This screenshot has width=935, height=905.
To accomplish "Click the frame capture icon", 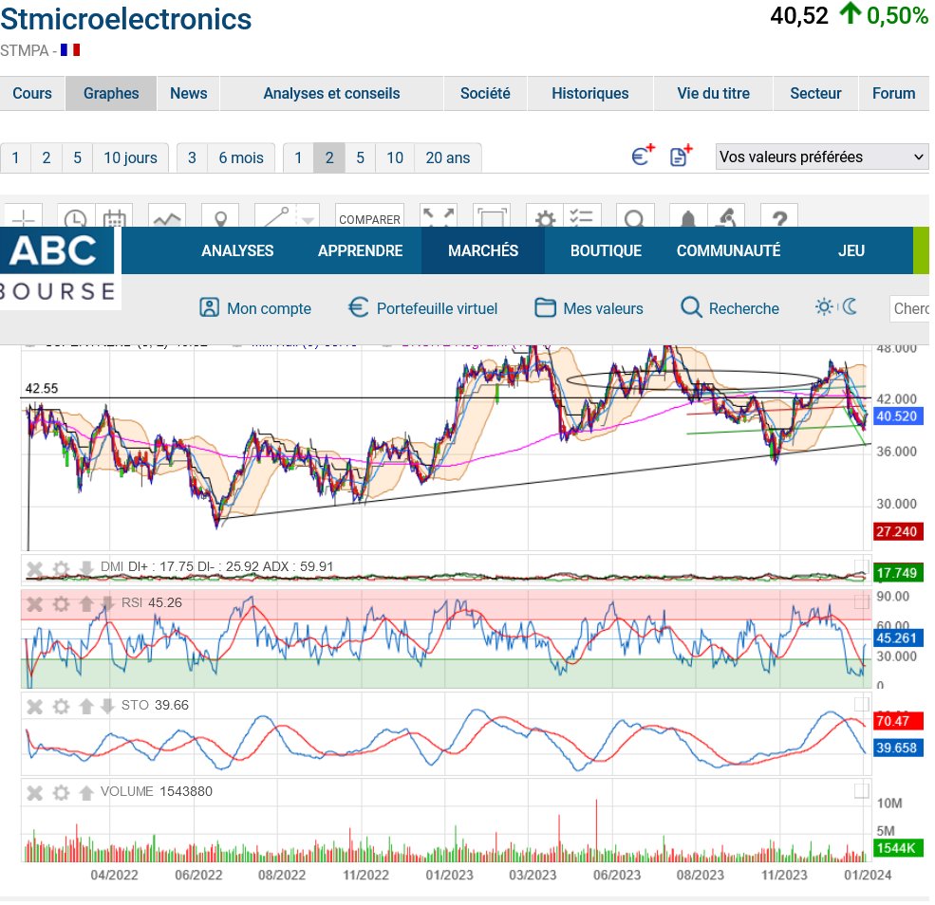I will (x=491, y=217).
